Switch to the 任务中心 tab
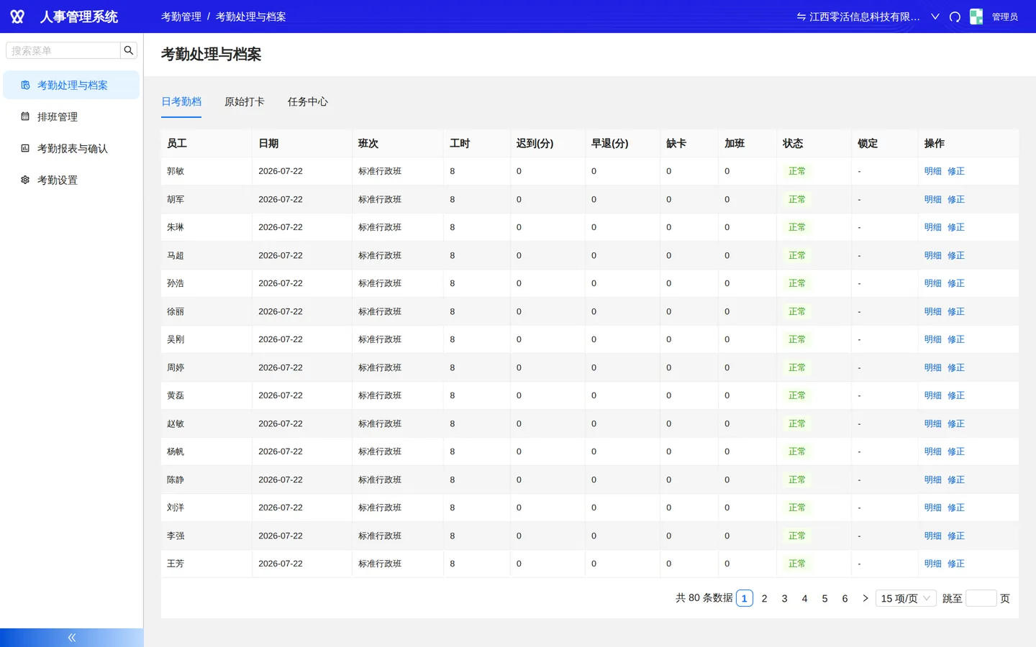The height and width of the screenshot is (647, 1036). coord(308,101)
